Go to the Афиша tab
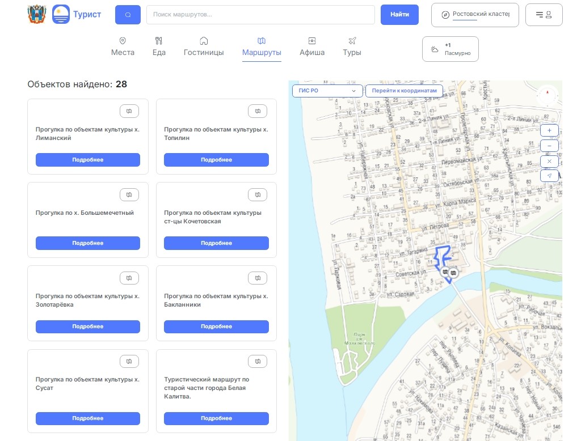Screen dimensions: 577x441 [x=312, y=46]
